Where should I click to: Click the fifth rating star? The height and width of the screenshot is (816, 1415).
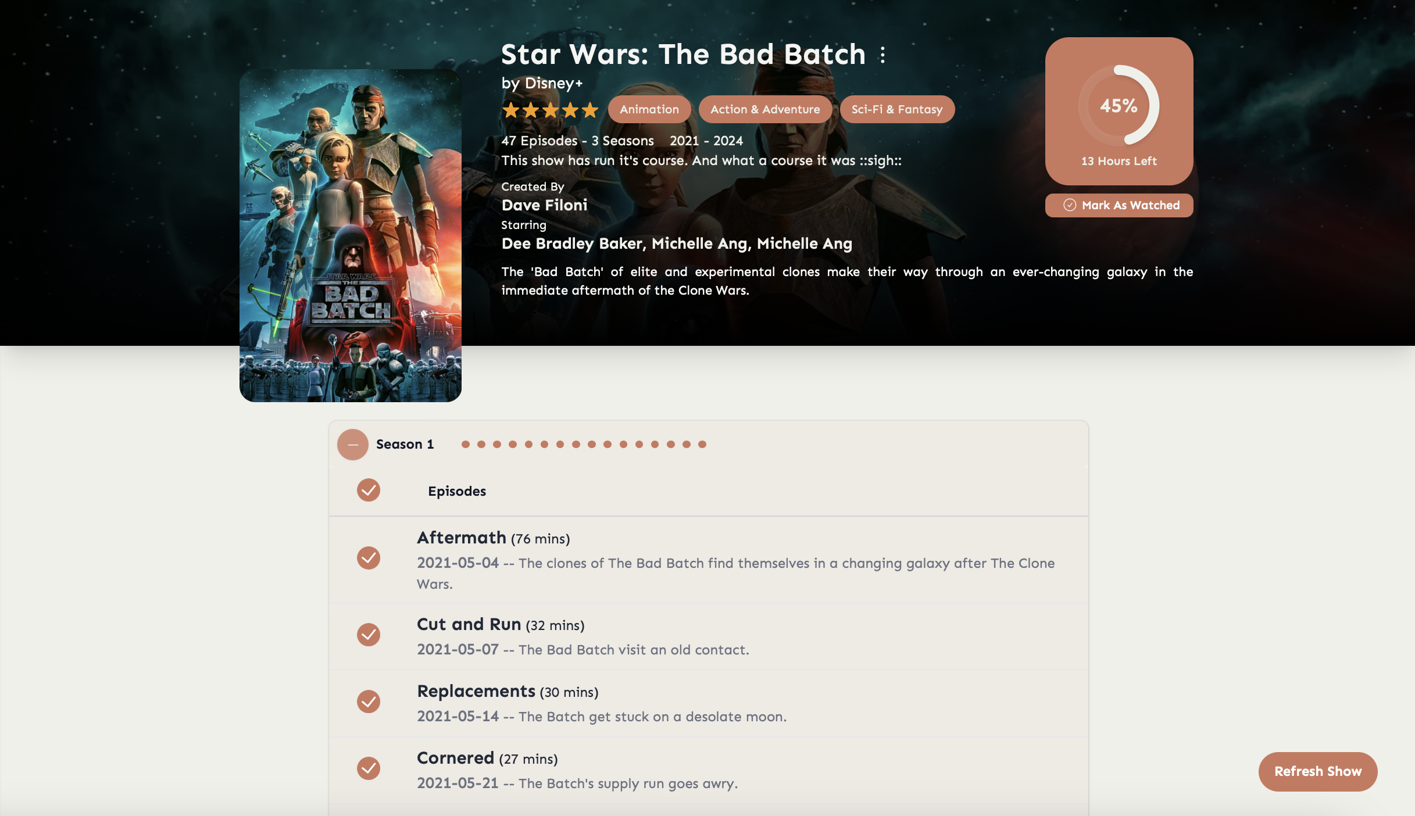click(590, 110)
